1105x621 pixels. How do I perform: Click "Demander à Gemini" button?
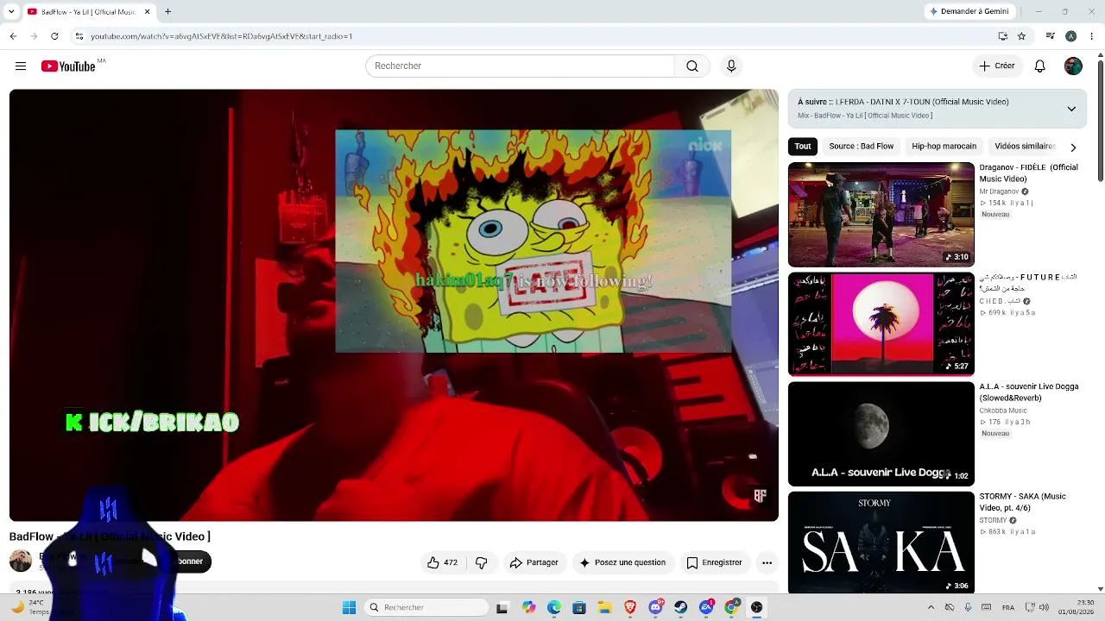click(x=969, y=12)
